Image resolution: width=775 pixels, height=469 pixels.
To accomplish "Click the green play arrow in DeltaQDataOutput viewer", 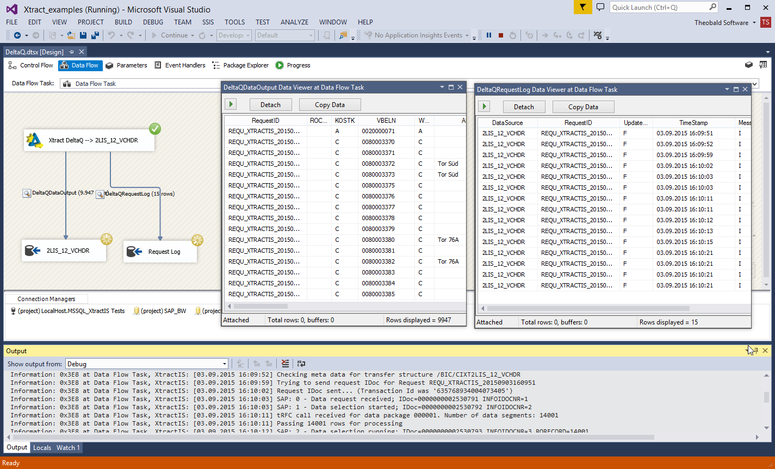I will tap(231, 104).
